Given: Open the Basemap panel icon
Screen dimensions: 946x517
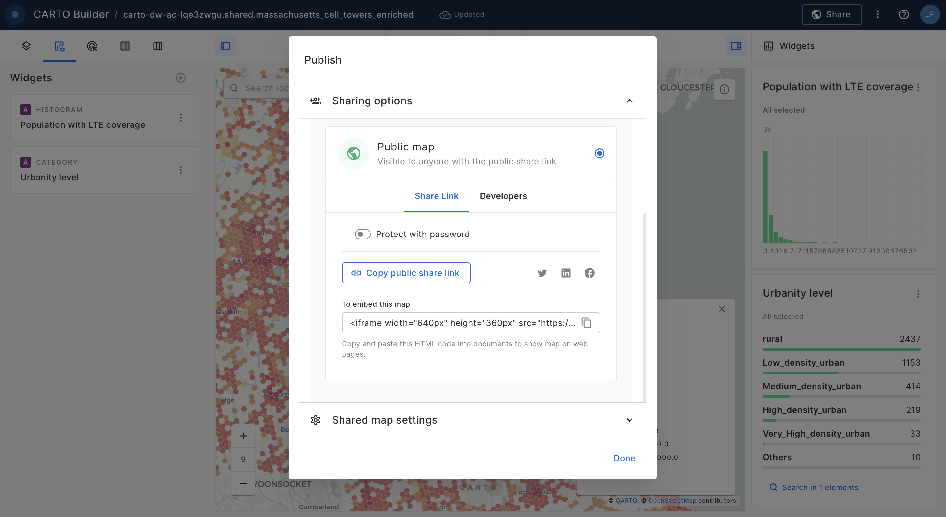Looking at the screenshot, I should click(x=157, y=46).
